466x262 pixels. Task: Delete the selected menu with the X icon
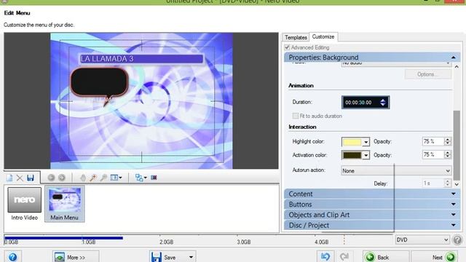[x=20, y=178]
